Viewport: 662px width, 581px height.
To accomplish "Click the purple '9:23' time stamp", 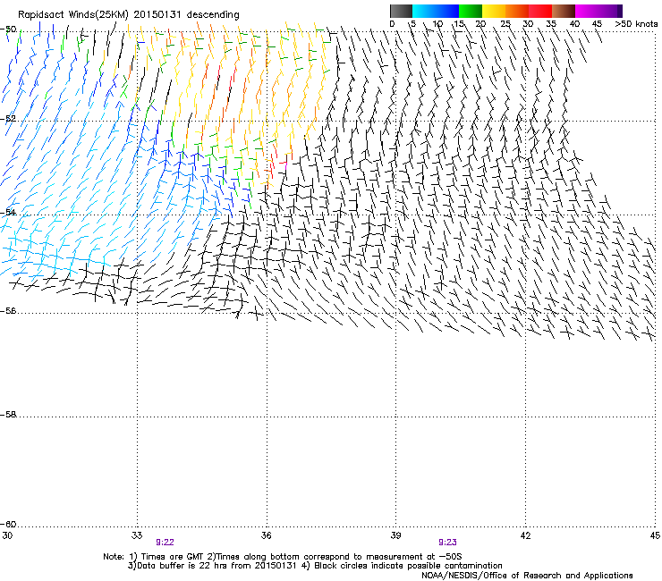I will click(x=447, y=543).
